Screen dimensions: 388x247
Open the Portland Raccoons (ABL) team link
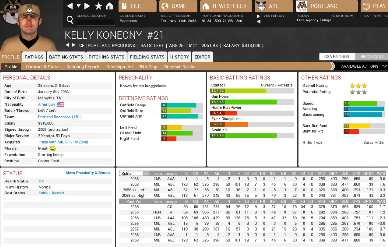60,117
